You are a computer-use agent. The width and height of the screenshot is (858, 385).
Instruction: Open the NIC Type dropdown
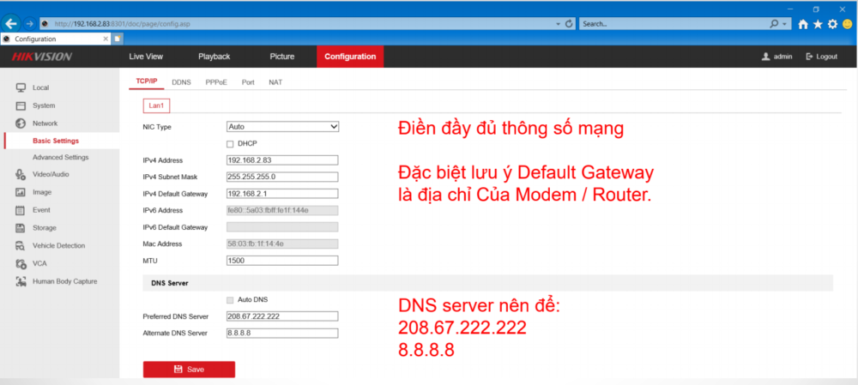(283, 126)
